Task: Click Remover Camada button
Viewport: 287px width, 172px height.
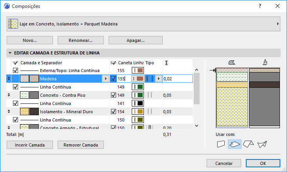Action: pos(80,145)
